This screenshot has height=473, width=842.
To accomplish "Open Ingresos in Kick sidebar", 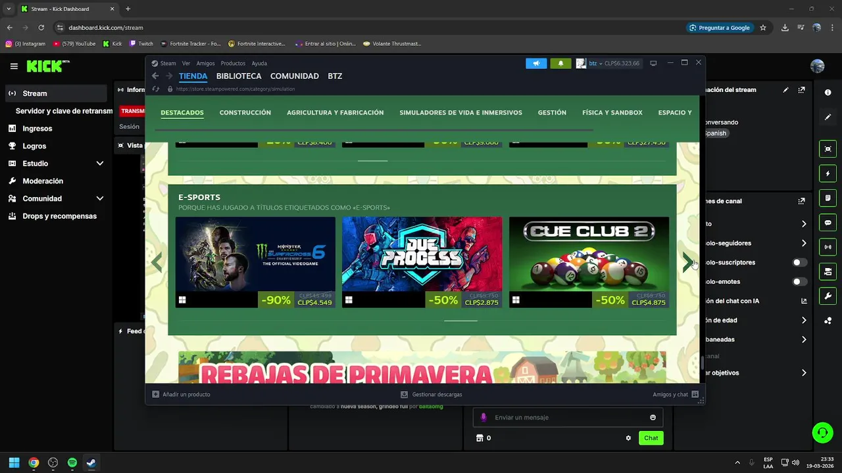I will pos(37,129).
